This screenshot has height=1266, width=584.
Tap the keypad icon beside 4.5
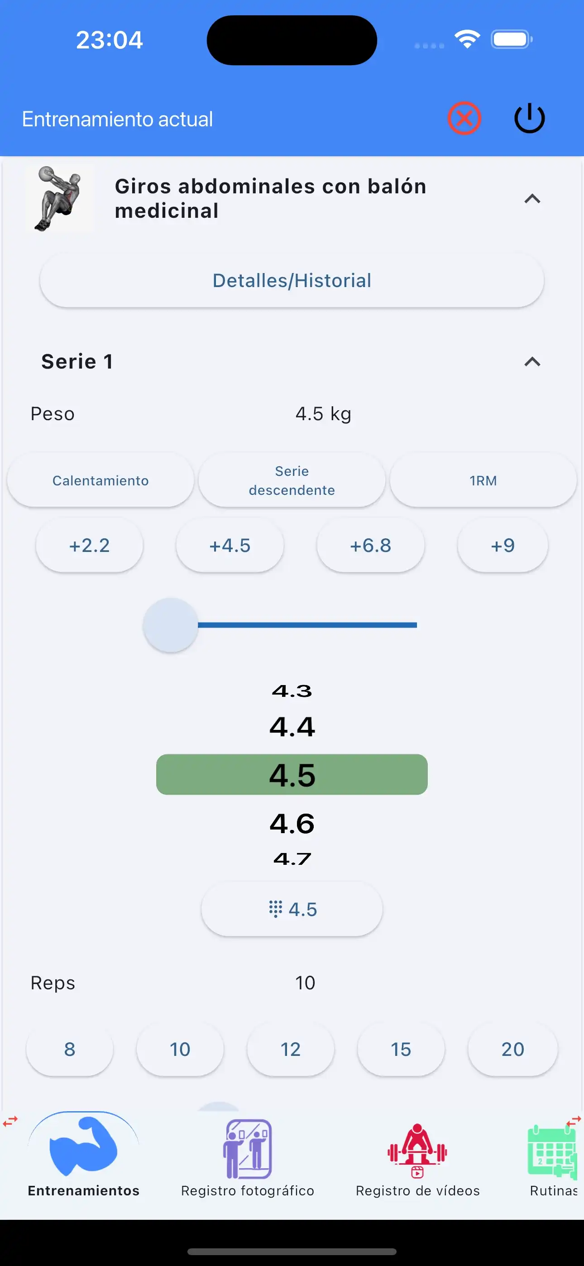(276, 909)
